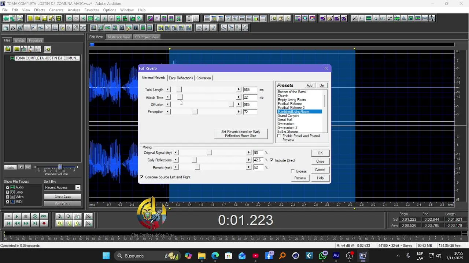This screenshot has height=263, width=469.
Task: Toggle Audio file type checkbox
Action: pos(7,187)
